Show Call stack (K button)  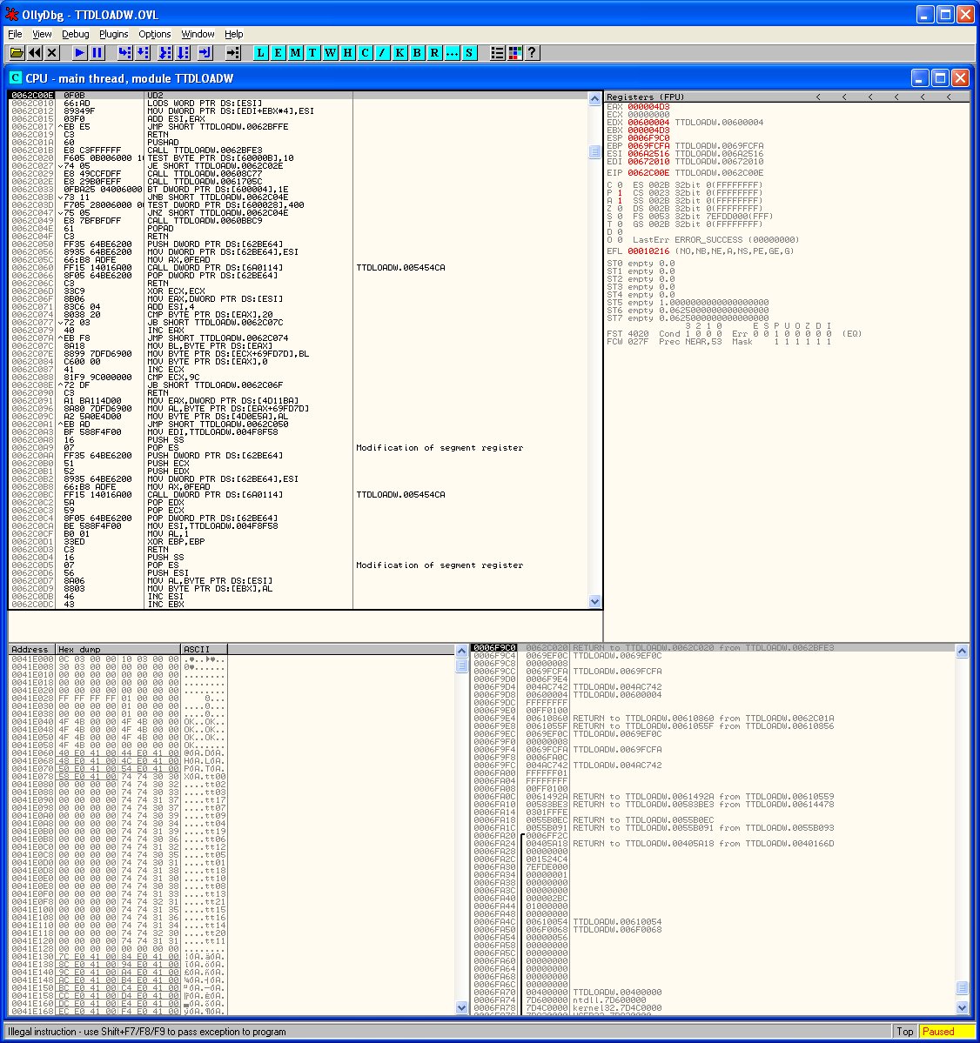click(399, 52)
